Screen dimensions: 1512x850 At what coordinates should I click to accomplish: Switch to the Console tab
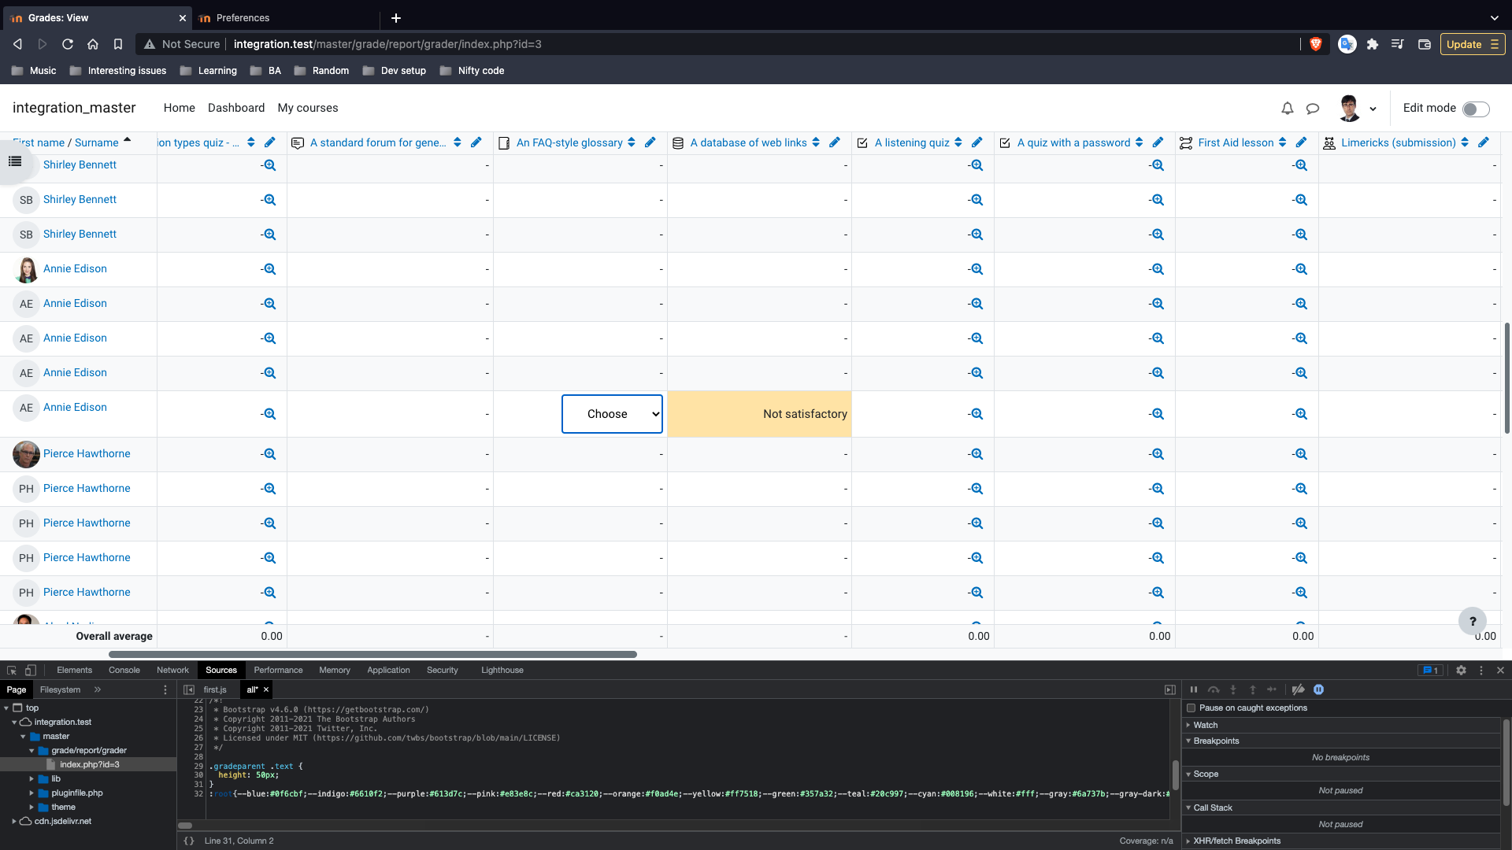[x=124, y=671]
